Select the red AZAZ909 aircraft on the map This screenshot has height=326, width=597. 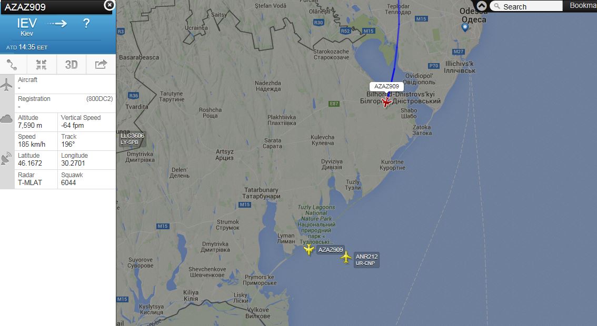coord(386,102)
